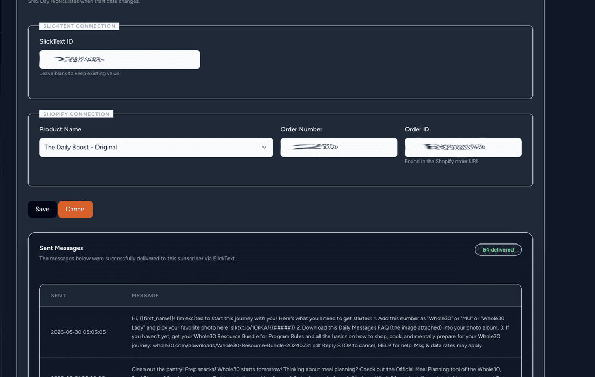Viewport: 595px width, 377px height.
Task: Select the 2026-05-30 05:05:05 timestamp cell
Action: [x=78, y=332]
